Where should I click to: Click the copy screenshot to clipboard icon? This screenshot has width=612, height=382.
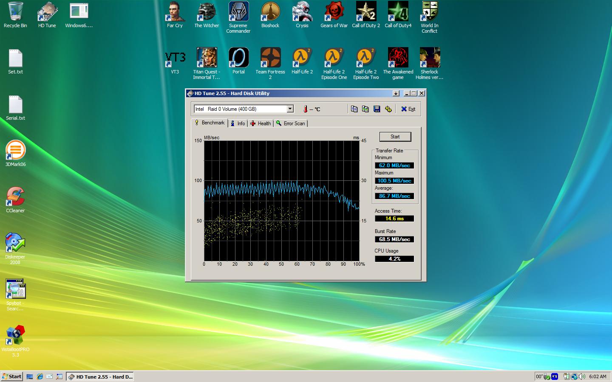click(x=365, y=109)
